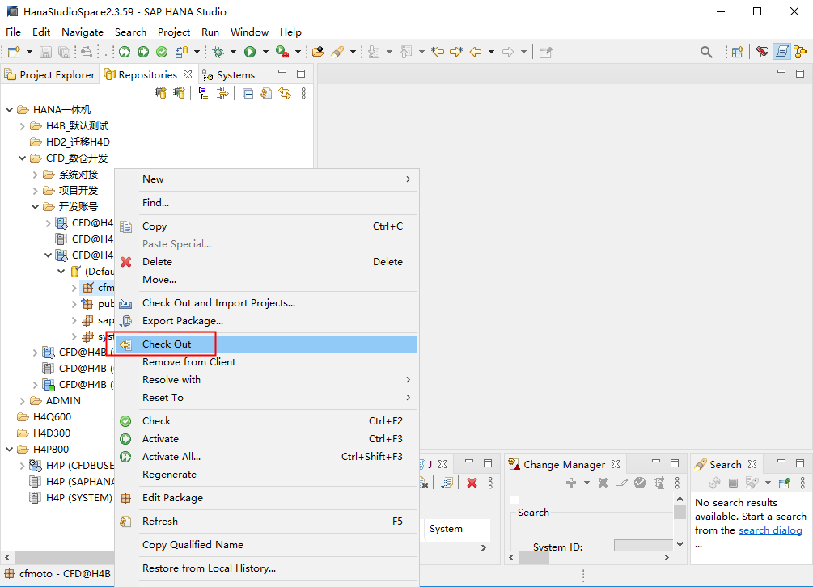Open the Project menu in menu bar
The height and width of the screenshot is (587, 813).
(174, 32)
